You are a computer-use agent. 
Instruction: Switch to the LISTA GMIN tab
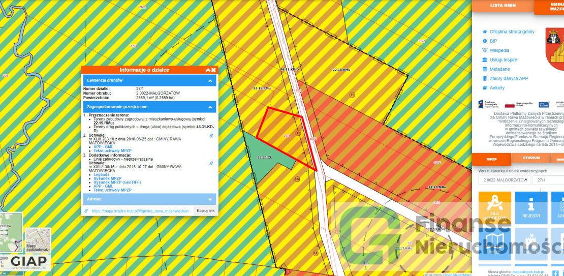pyautogui.click(x=503, y=5)
